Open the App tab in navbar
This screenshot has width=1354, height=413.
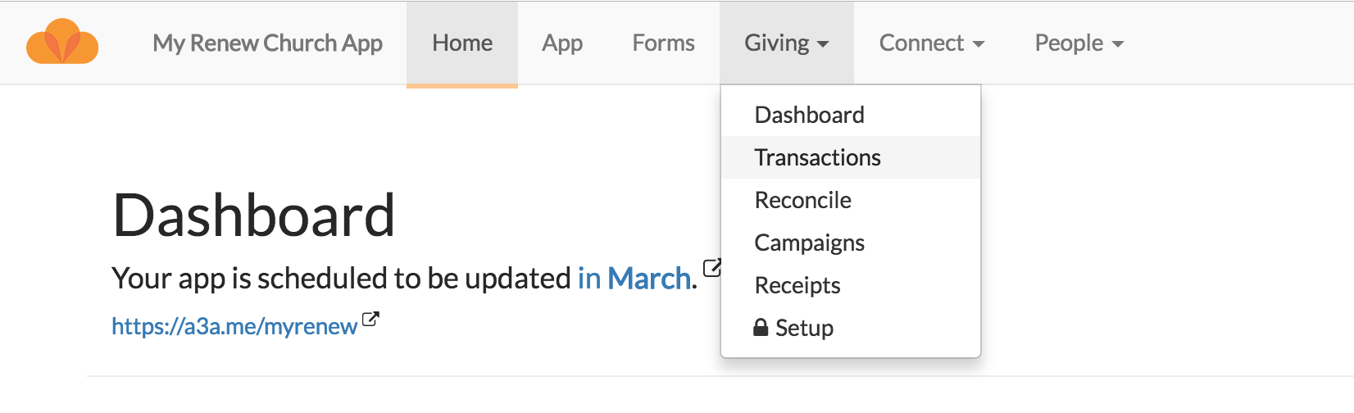click(x=562, y=43)
